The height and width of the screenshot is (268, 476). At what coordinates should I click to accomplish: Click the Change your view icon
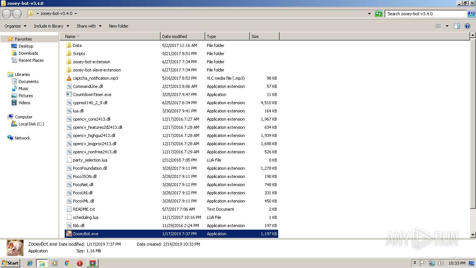438,26
